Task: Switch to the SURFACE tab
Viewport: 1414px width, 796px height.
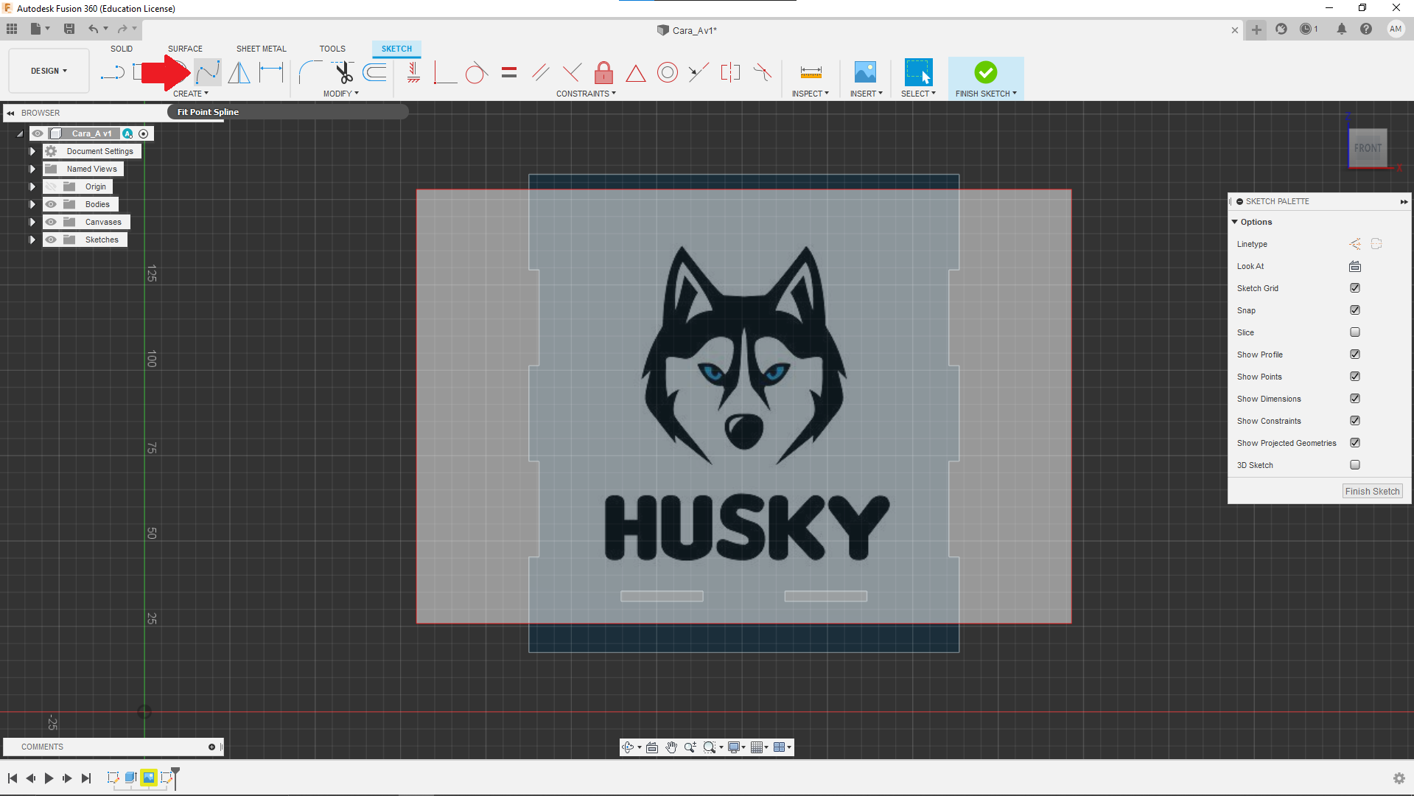Action: tap(185, 49)
